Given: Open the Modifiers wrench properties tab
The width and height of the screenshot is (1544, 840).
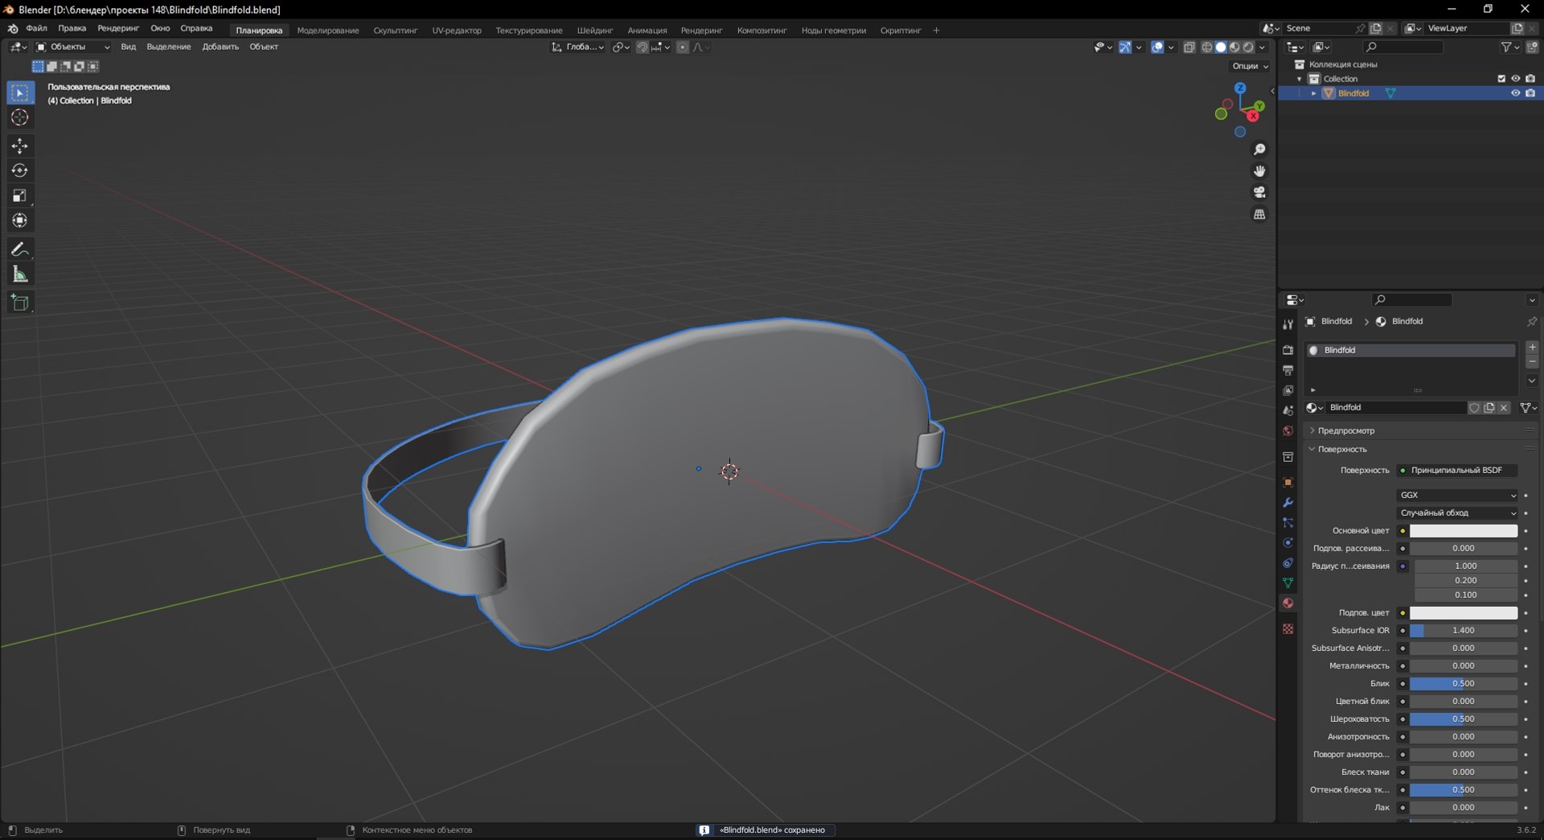Looking at the screenshot, I should [x=1288, y=503].
